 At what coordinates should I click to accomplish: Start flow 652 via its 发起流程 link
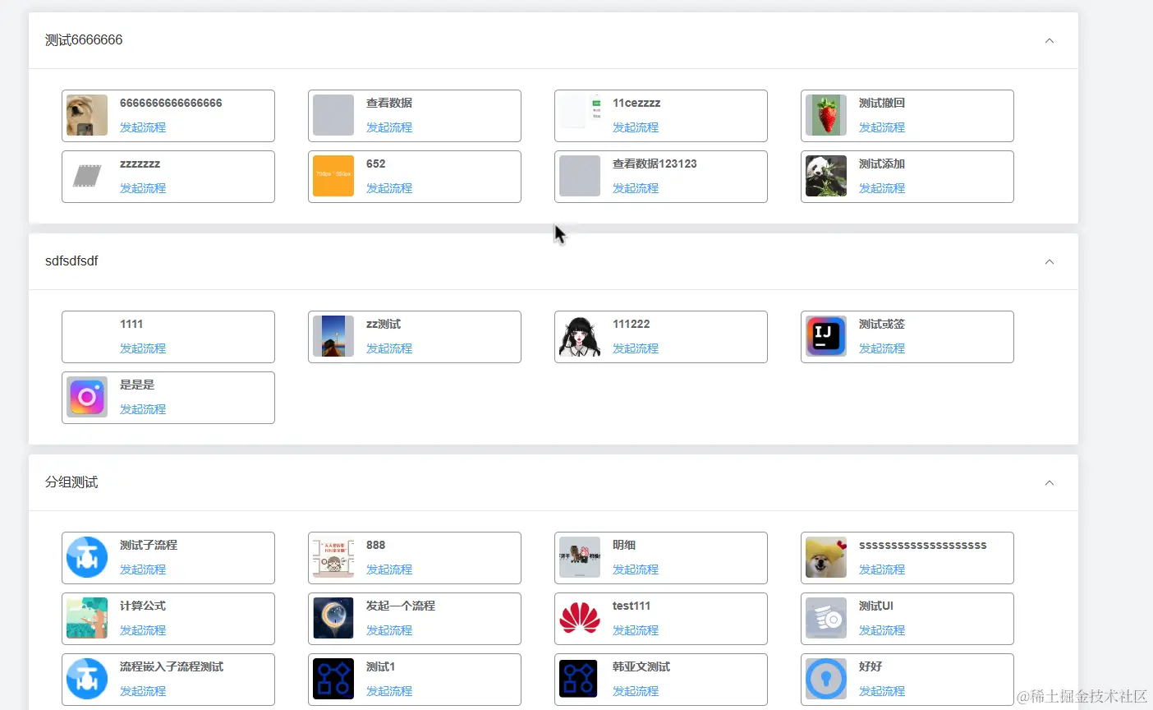pyautogui.click(x=389, y=188)
